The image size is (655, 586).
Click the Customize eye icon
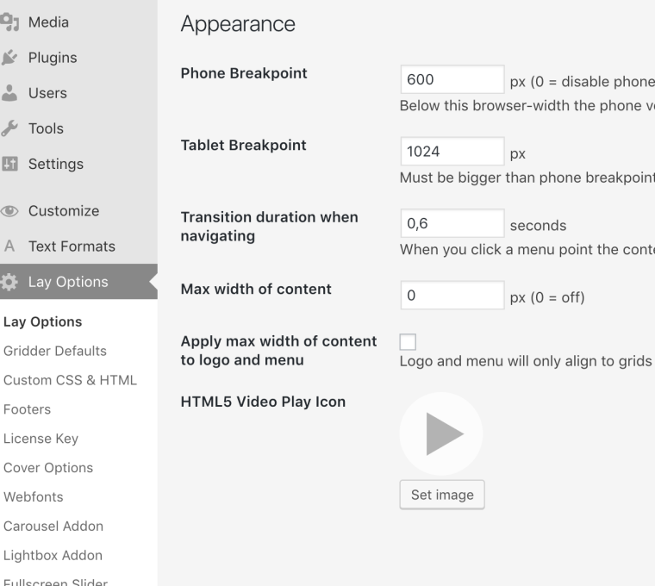(x=9, y=211)
